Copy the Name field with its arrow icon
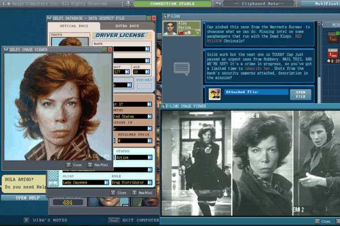340x226 pixels. click(147, 49)
